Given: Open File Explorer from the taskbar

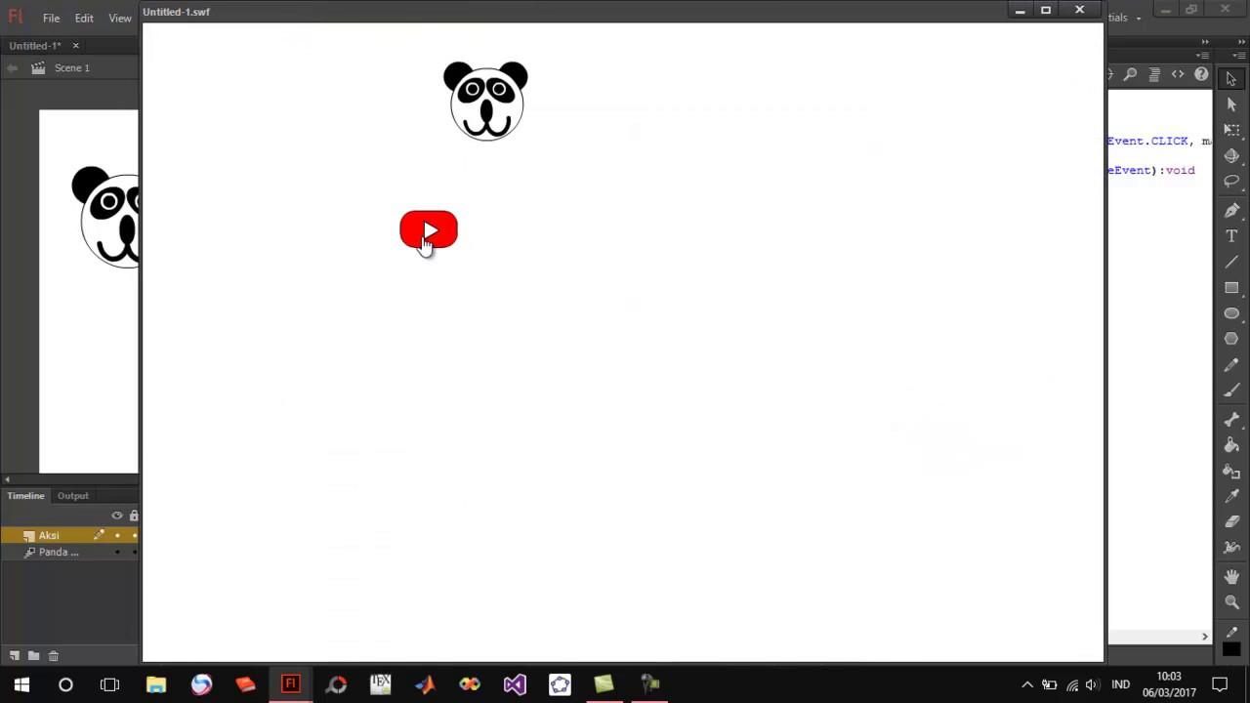Looking at the screenshot, I should [x=156, y=684].
